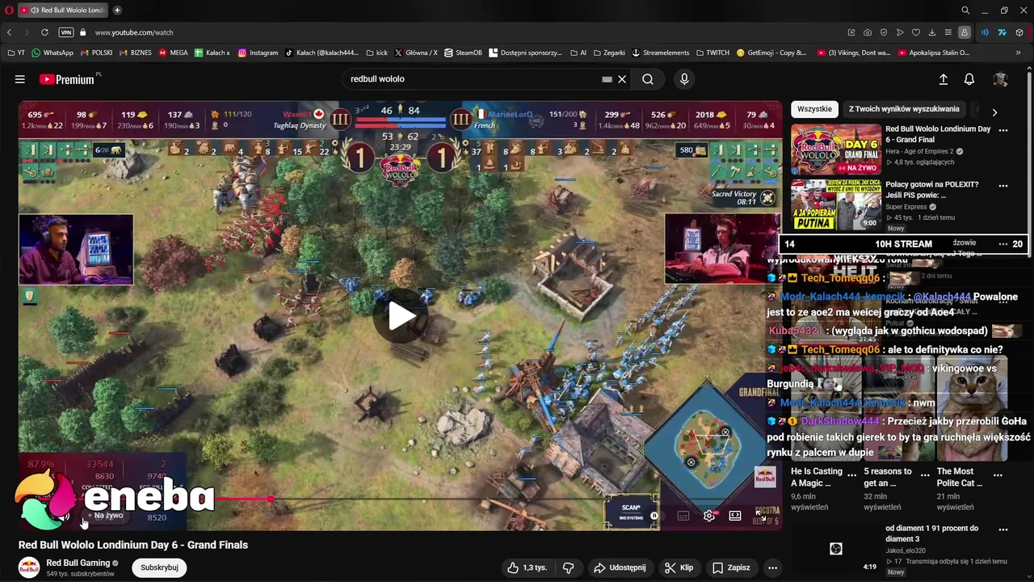This screenshot has width=1034, height=582.
Task: Open the account avatar menu
Action: (1000, 79)
